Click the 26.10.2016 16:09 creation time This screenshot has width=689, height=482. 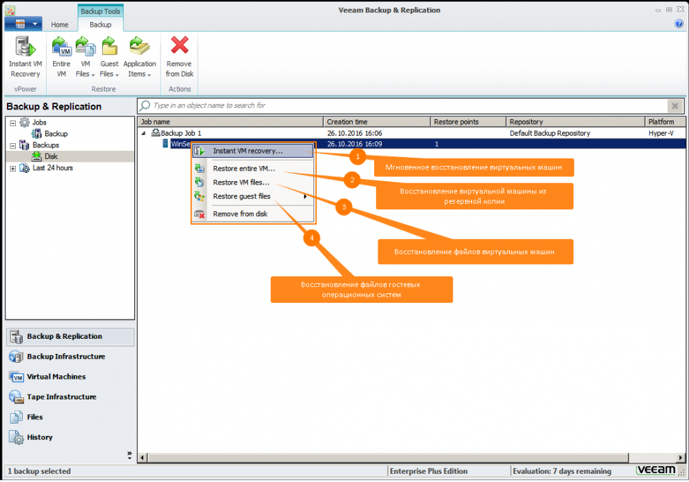coord(354,144)
